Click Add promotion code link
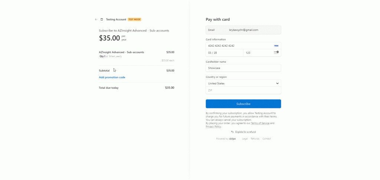The image size is (380, 180). (112, 77)
